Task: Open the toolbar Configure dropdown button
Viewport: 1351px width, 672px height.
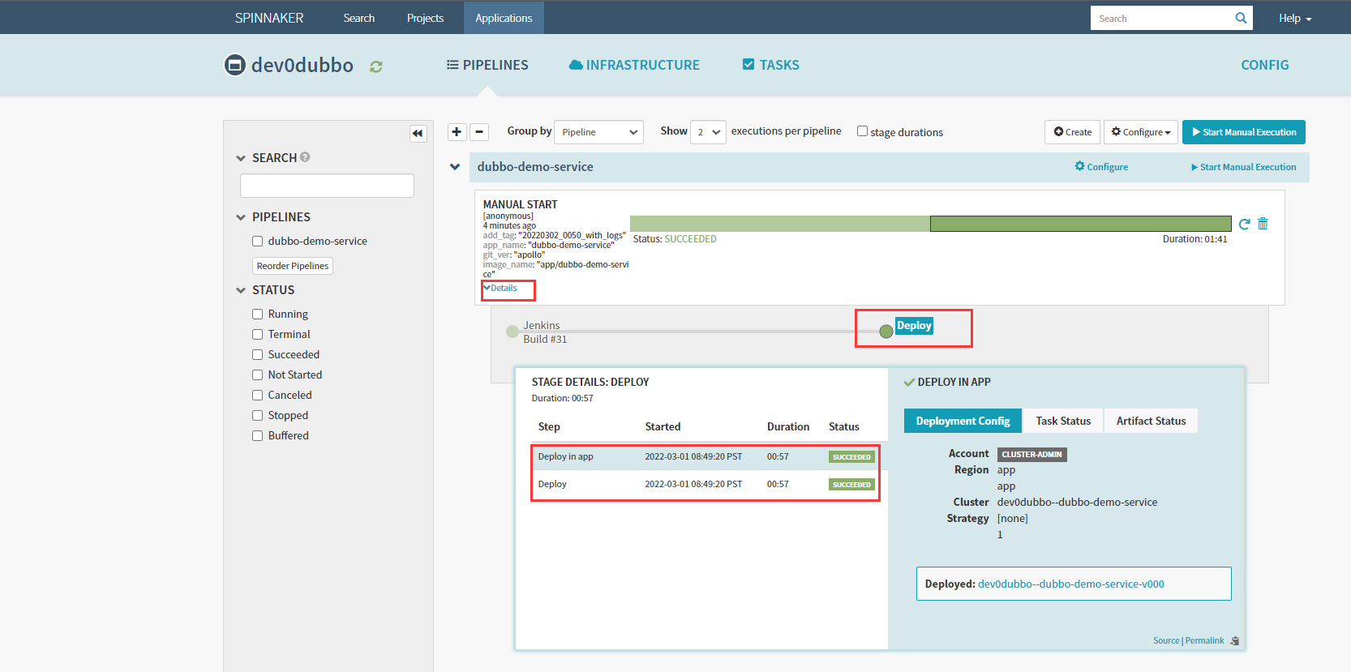Action: point(1140,132)
